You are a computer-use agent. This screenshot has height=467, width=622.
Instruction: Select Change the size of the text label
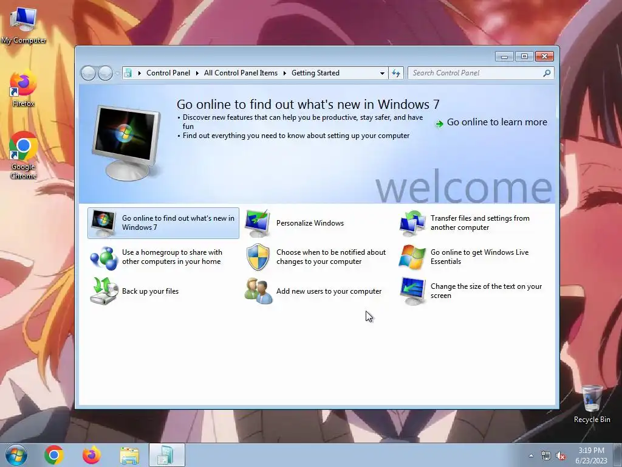coord(486,291)
